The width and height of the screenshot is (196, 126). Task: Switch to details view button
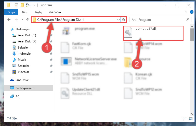tap(185, 119)
